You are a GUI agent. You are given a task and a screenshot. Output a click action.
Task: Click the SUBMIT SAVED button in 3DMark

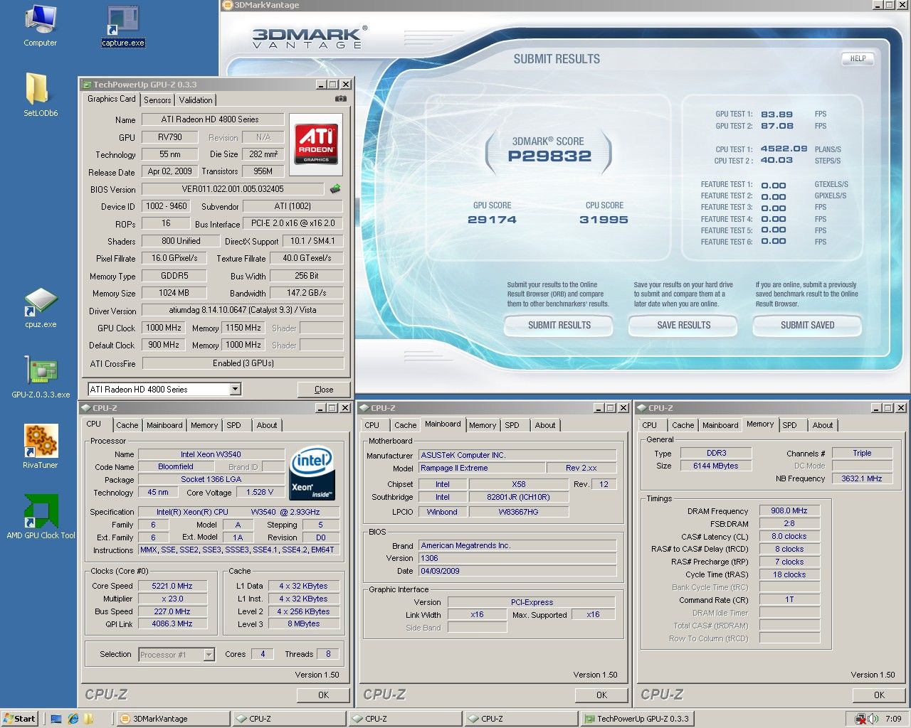pyautogui.click(x=807, y=326)
